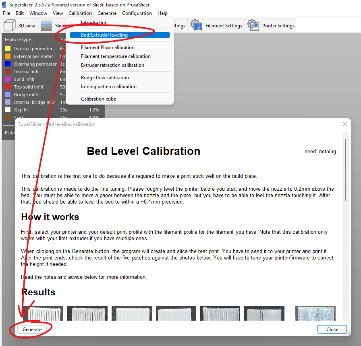Viewport: 361px width, 346px height.
Task: Select Ironing pattern calibration entry
Action: click(x=120, y=86)
